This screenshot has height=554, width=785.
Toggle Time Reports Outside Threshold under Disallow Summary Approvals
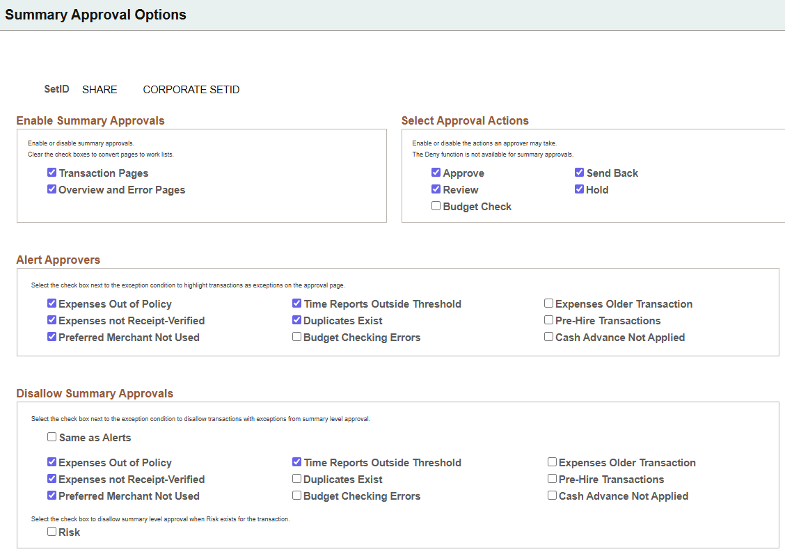[x=296, y=462]
